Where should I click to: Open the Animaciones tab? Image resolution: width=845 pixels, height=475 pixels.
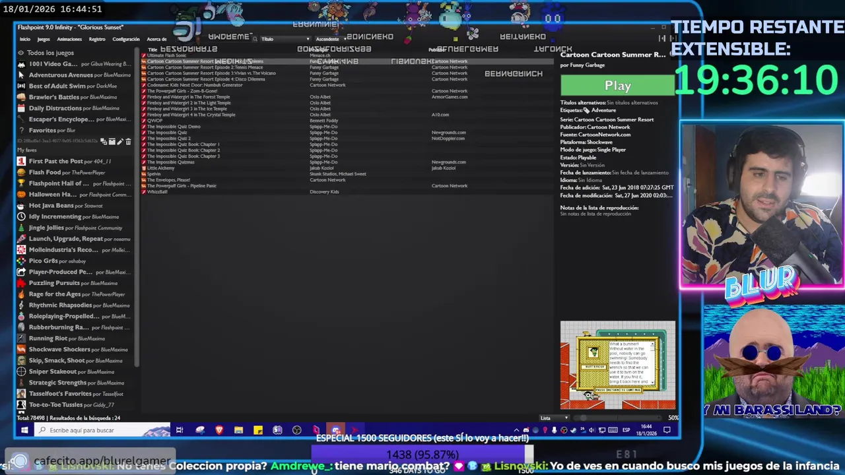(69, 39)
